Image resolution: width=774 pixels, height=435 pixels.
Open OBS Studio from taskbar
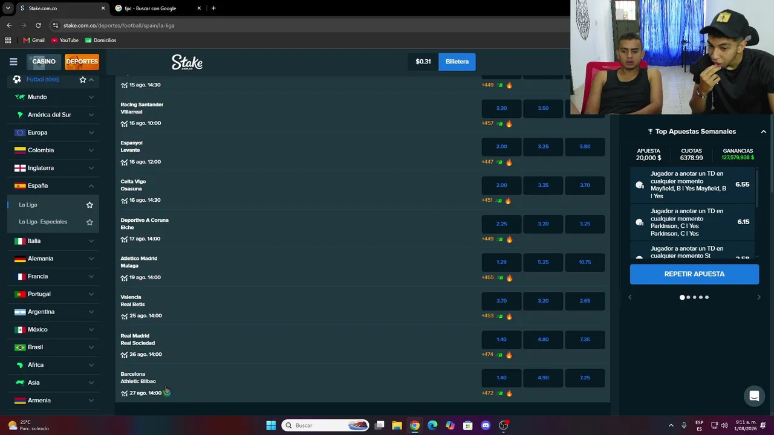pyautogui.click(x=503, y=425)
